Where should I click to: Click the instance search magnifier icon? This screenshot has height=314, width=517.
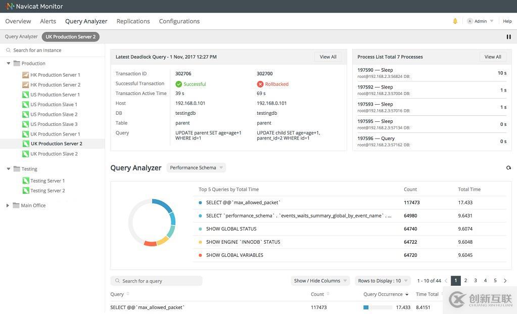tap(8, 50)
